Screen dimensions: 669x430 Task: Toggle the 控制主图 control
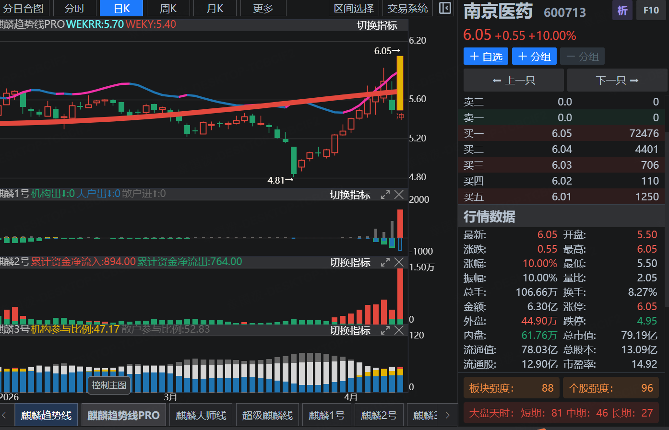coord(109,385)
